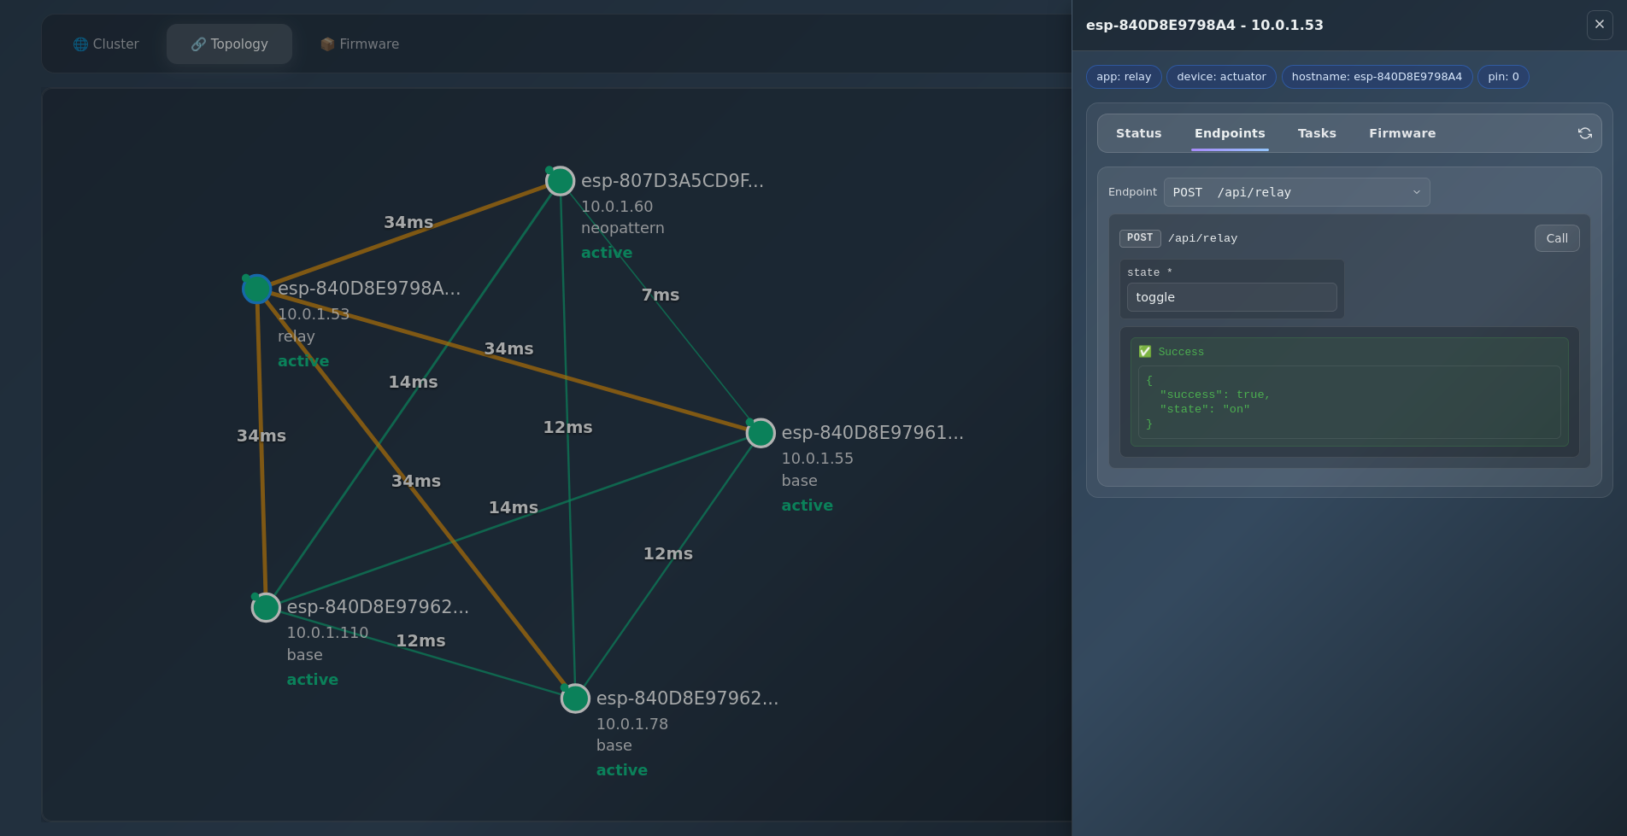Click the hostname label tag
Viewport: 1627px width, 836px height.
tap(1376, 77)
